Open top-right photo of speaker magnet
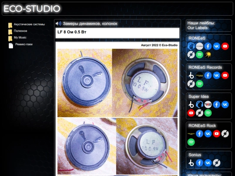Screen dimensions: 235x176 [145, 83]
